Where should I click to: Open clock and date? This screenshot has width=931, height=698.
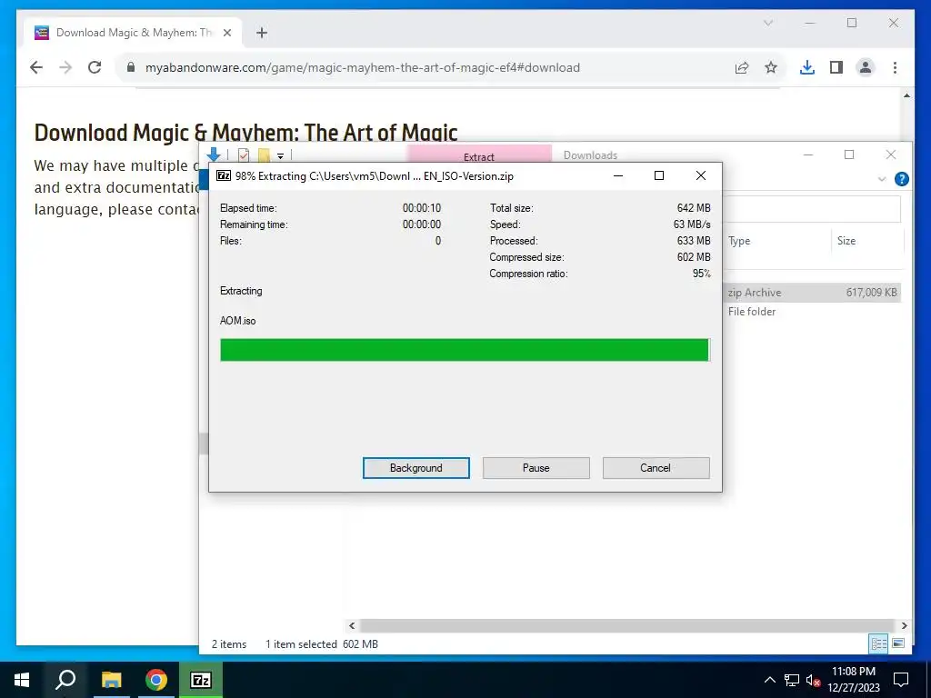pos(853,680)
